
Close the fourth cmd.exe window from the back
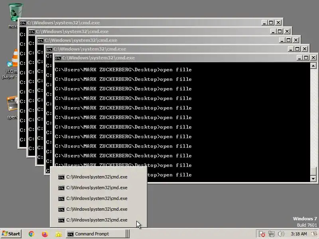[x=305, y=49]
